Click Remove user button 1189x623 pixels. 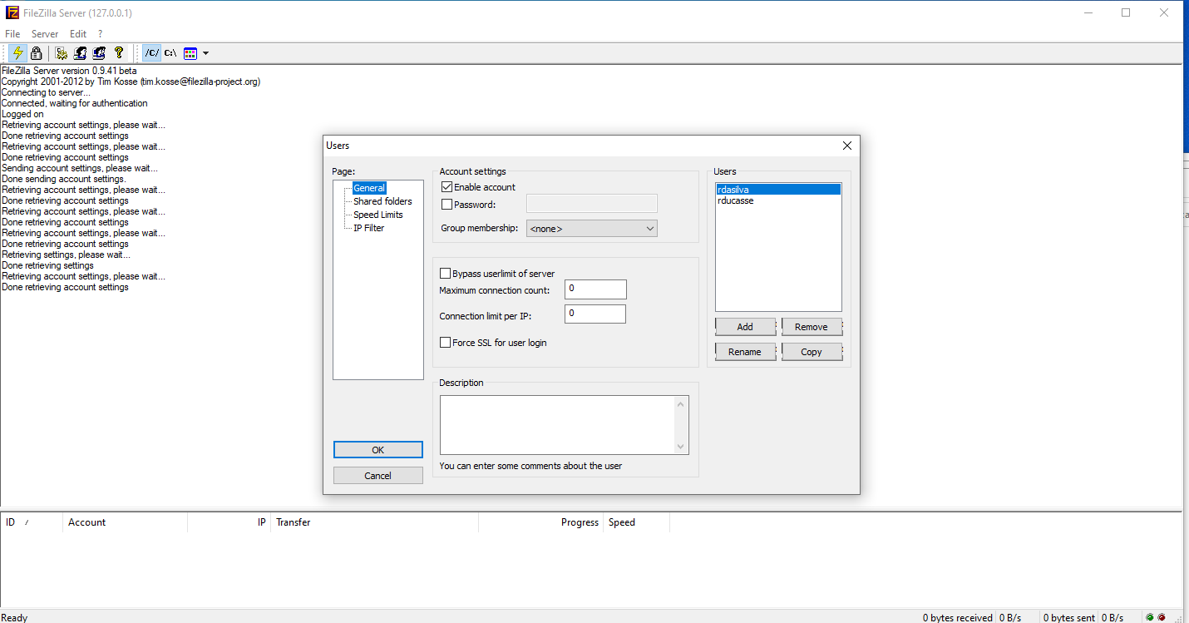[812, 327]
